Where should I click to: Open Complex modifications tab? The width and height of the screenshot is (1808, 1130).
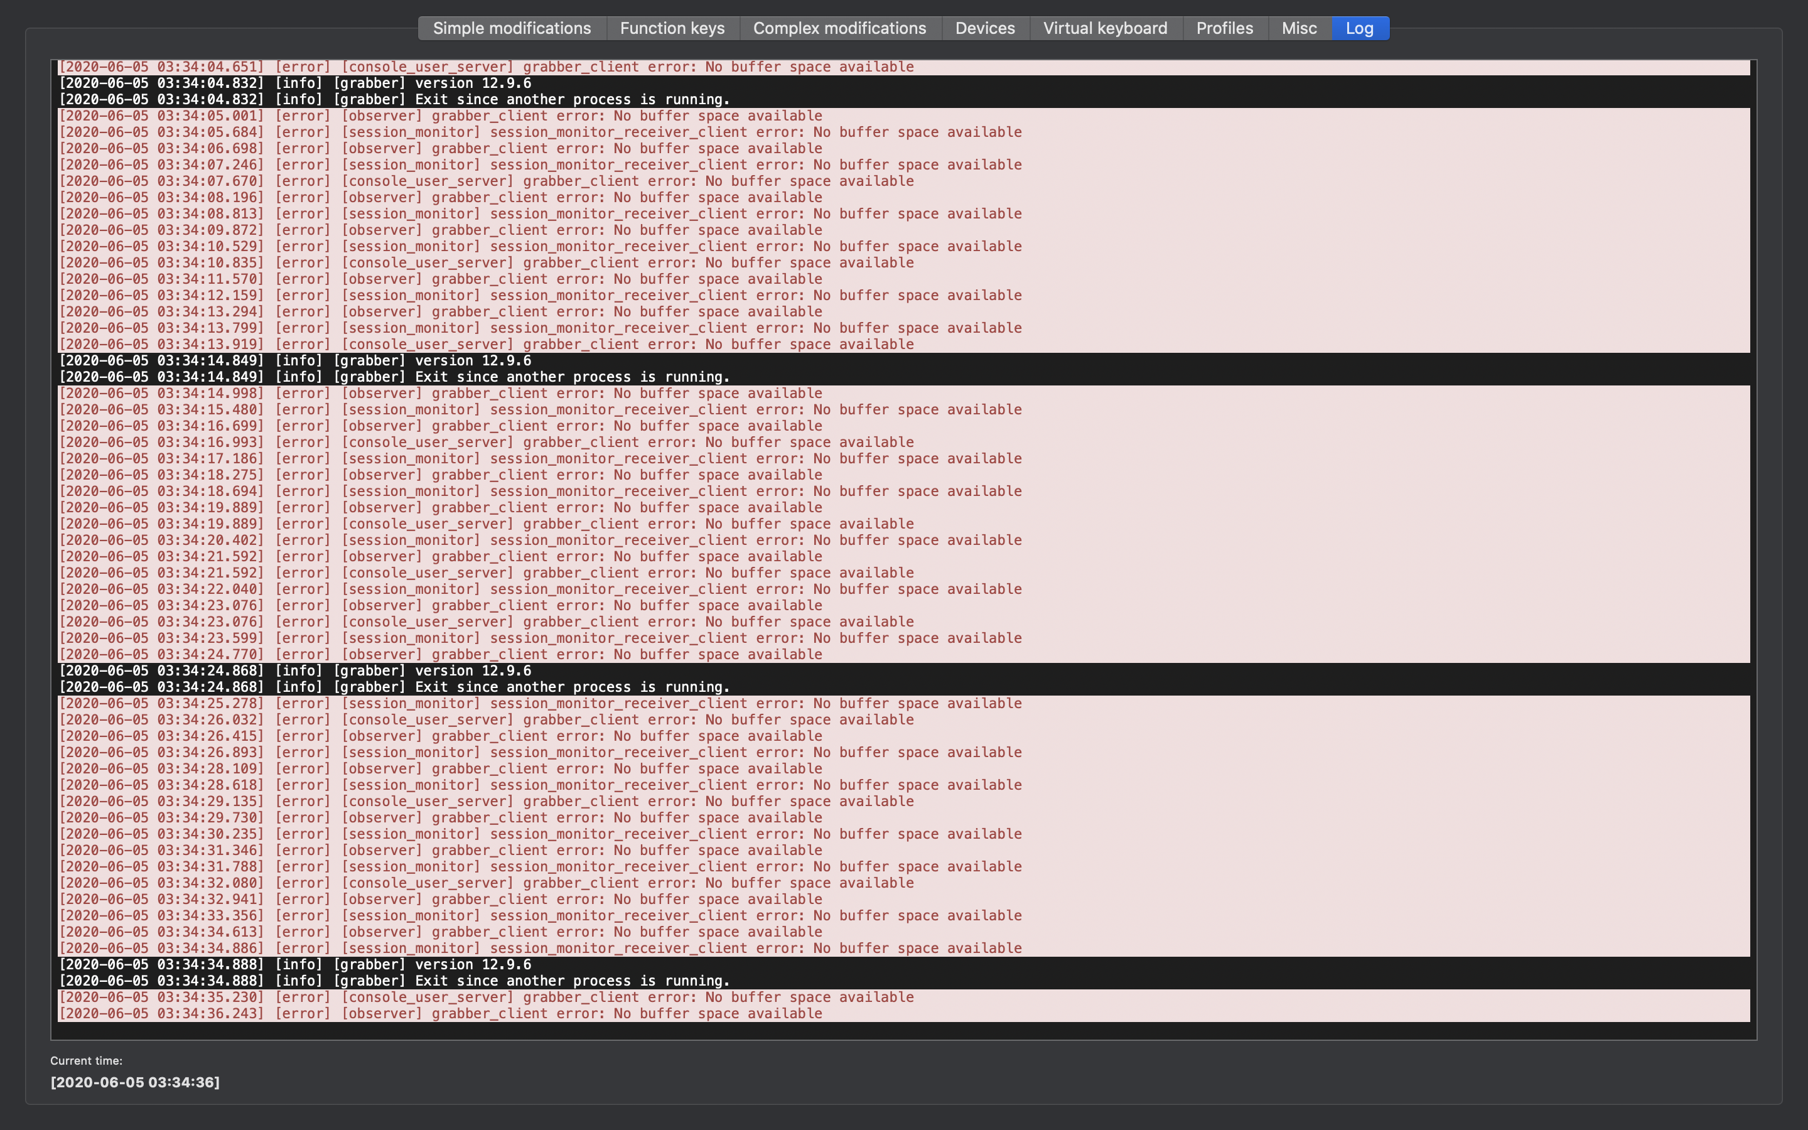(x=839, y=28)
